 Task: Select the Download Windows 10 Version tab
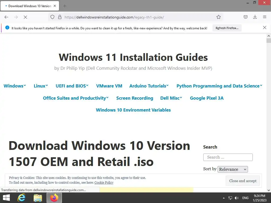click(30, 6)
